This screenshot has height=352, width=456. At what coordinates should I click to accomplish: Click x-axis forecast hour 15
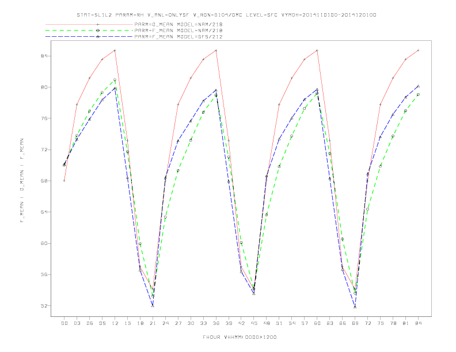[127, 323]
